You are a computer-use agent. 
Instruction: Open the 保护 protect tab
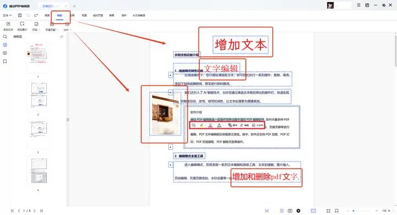(124, 15)
